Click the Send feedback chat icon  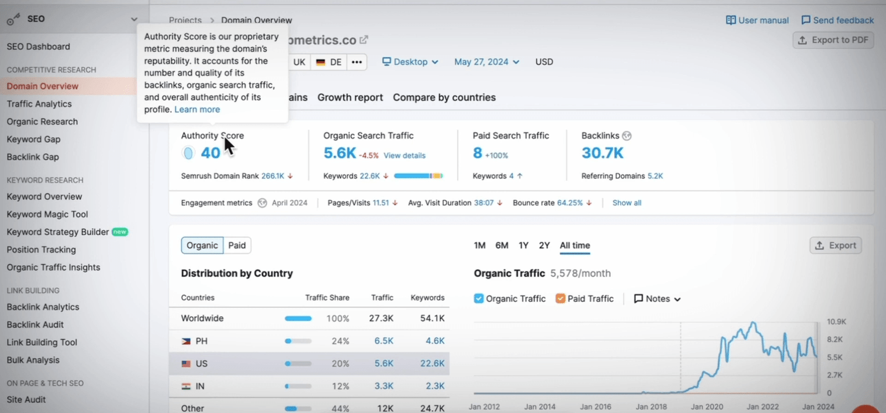pyautogui.click(x=806, y=20)
